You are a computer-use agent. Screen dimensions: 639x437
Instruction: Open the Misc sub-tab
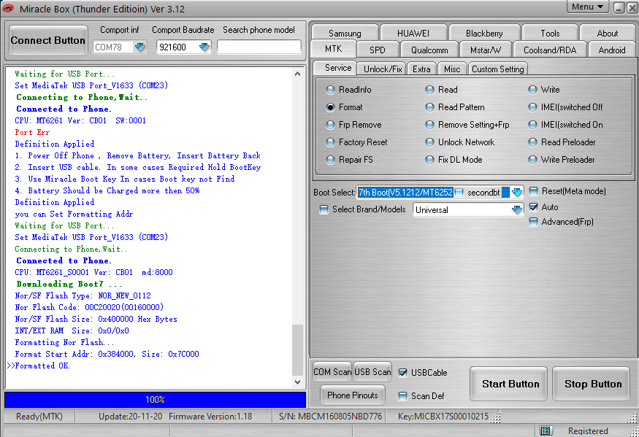452,69
